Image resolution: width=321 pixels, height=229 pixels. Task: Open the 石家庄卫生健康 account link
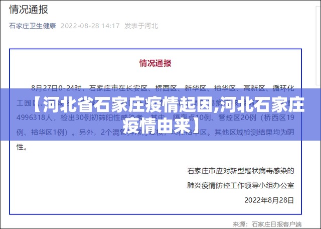click(33, 26)
